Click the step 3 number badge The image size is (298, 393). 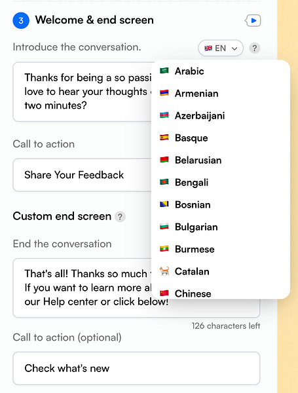pyautogui.click(x=21, y=20)
